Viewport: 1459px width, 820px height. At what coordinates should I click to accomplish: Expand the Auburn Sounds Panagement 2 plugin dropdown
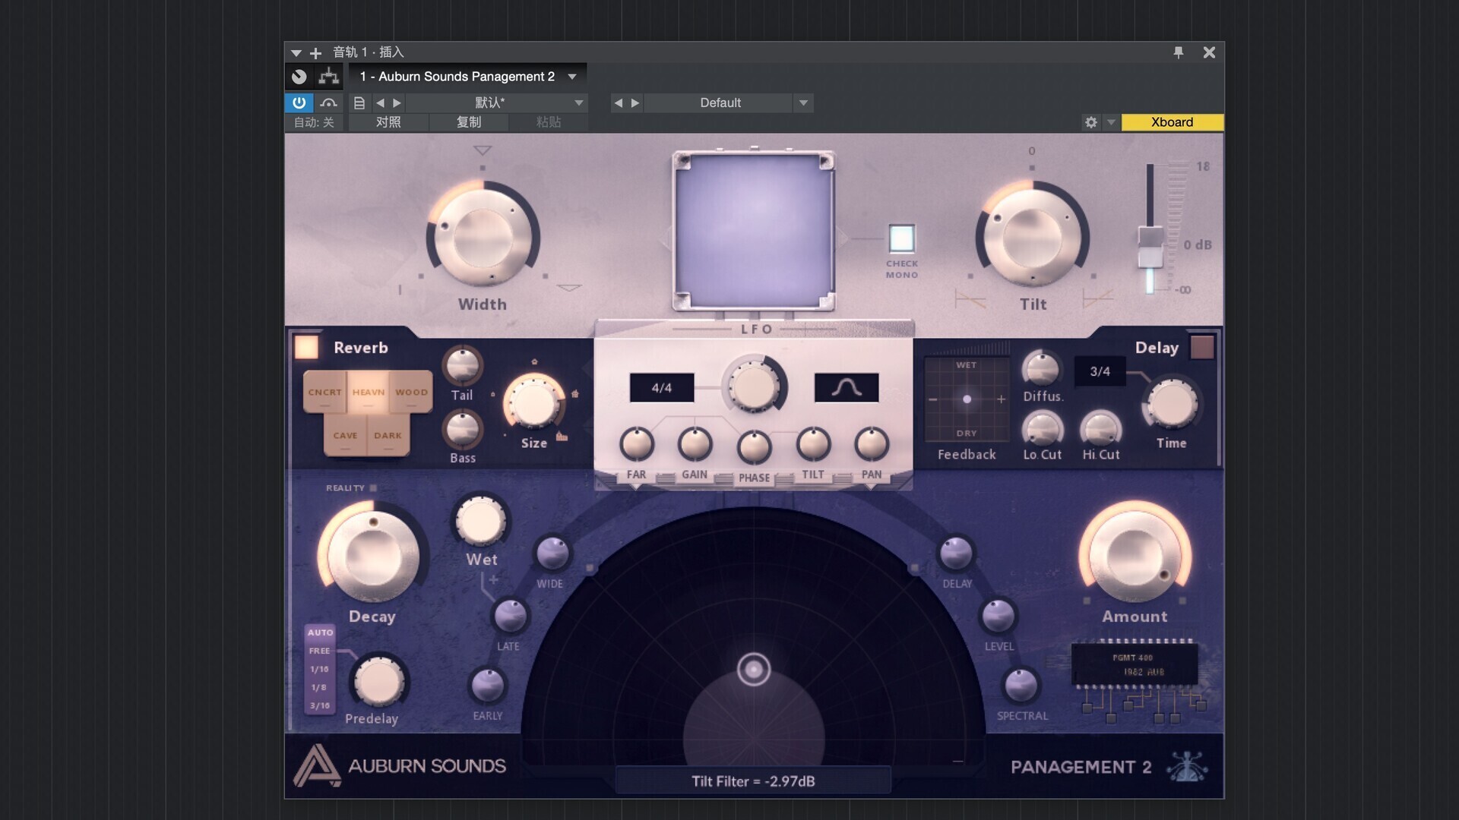click(572, 77)
